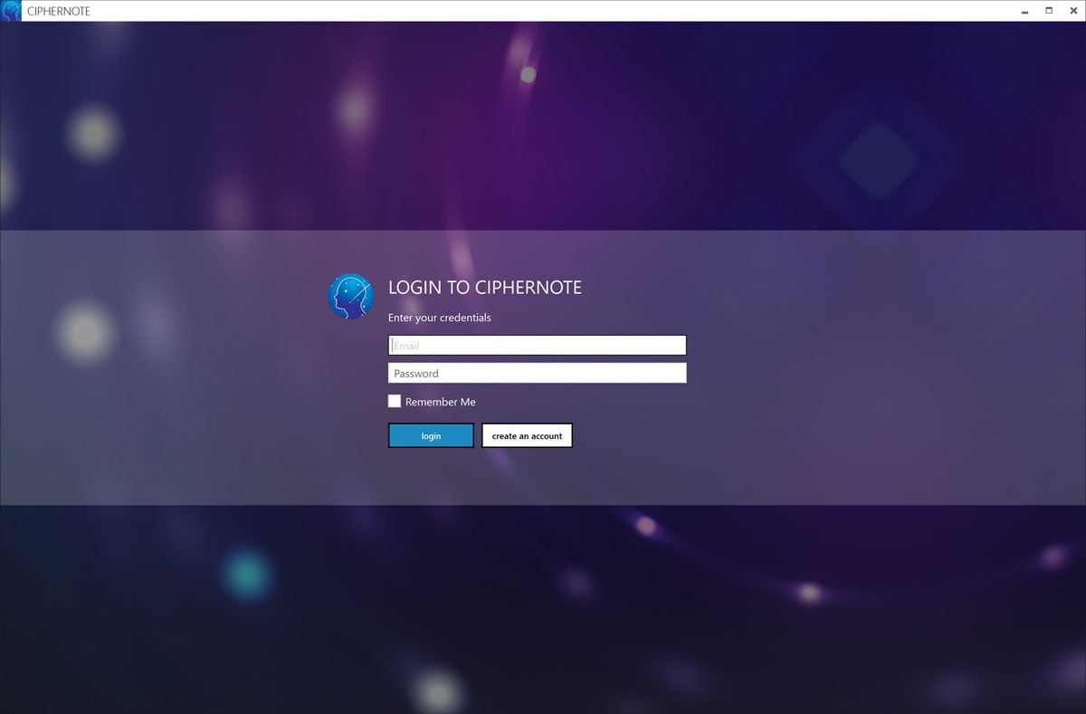1086x714 pixels.
Task: Click the X icon to close Ciphernote
Action: (x=1072, y=10)
